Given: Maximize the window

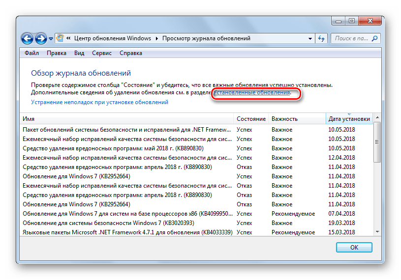Looking at the screenshot, I should pyautogui.click(x=352, y=21).
